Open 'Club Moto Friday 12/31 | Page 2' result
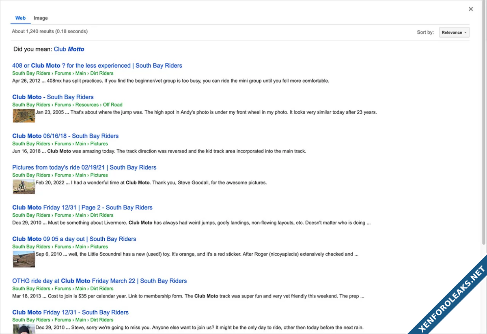 (82, 208)
